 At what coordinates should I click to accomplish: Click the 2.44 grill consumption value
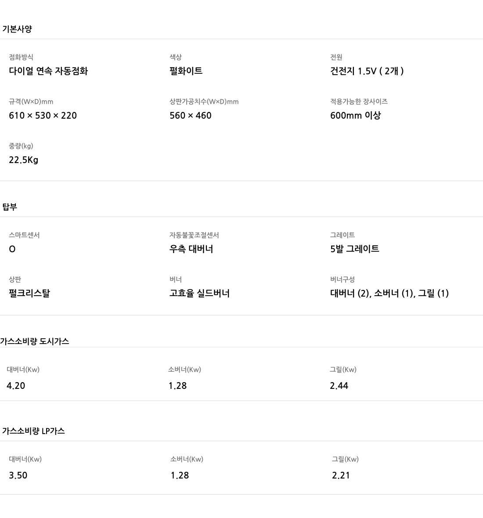tap(339, 386)
